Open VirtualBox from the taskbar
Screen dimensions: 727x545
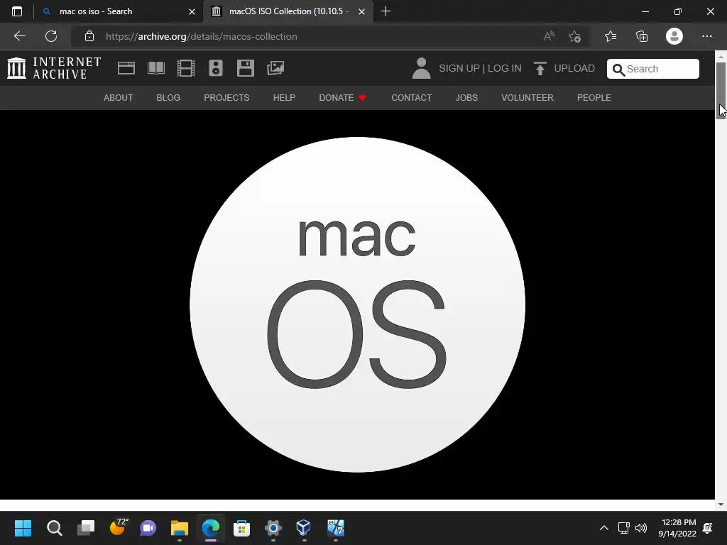coord(304,528)
